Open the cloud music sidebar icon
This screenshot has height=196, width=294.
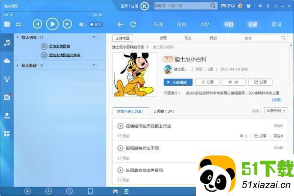(x=7, y=60)
